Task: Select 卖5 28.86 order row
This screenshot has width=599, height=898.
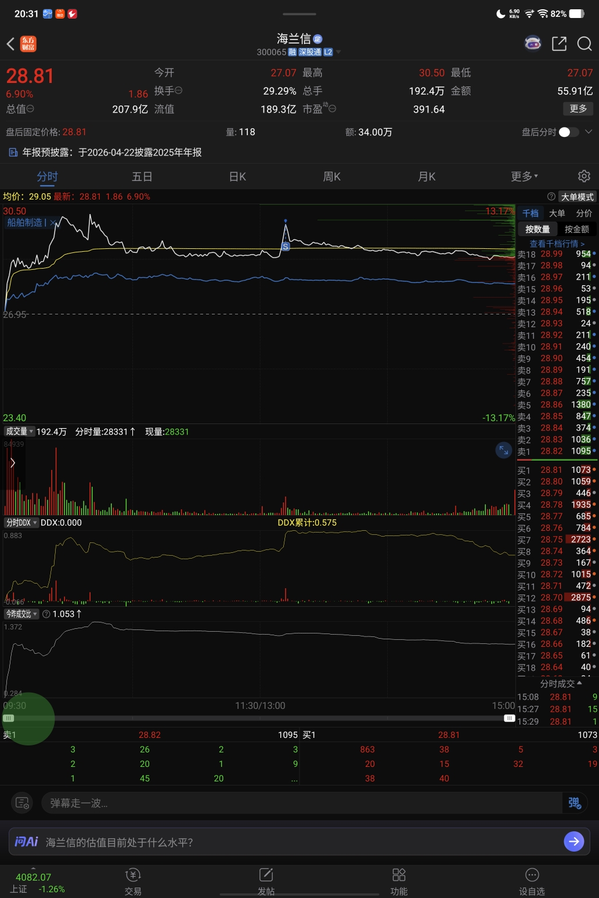Action: point(557,405)
